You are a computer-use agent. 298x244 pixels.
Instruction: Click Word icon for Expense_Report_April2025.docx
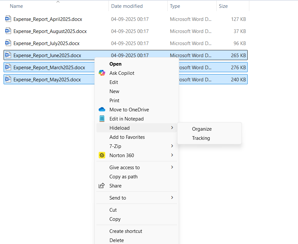tap(8, 19)
